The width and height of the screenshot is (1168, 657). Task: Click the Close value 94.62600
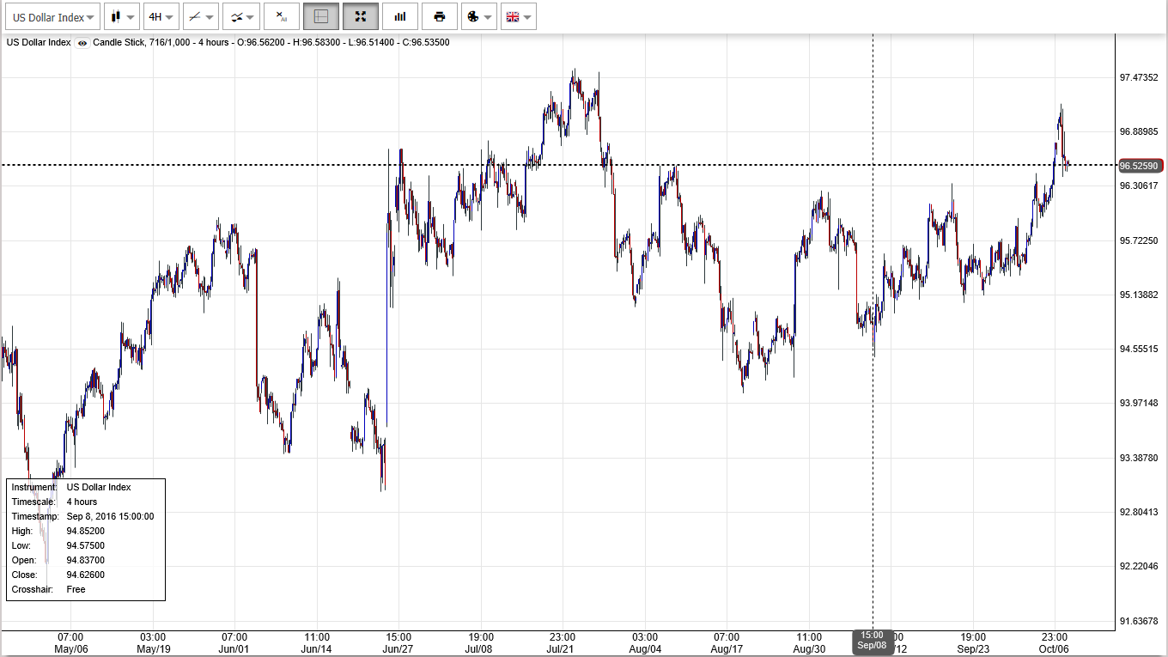[86, 575]
